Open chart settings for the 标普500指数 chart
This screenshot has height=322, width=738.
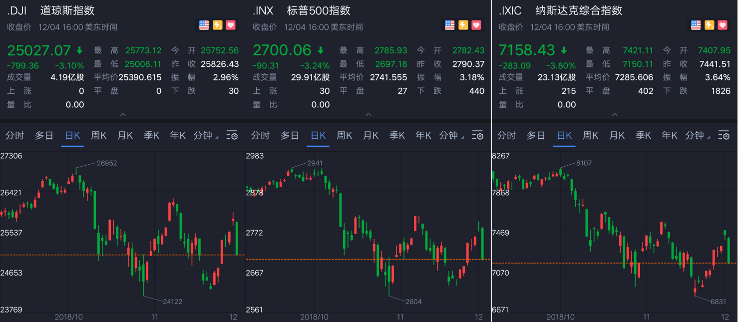pos(478,136)
